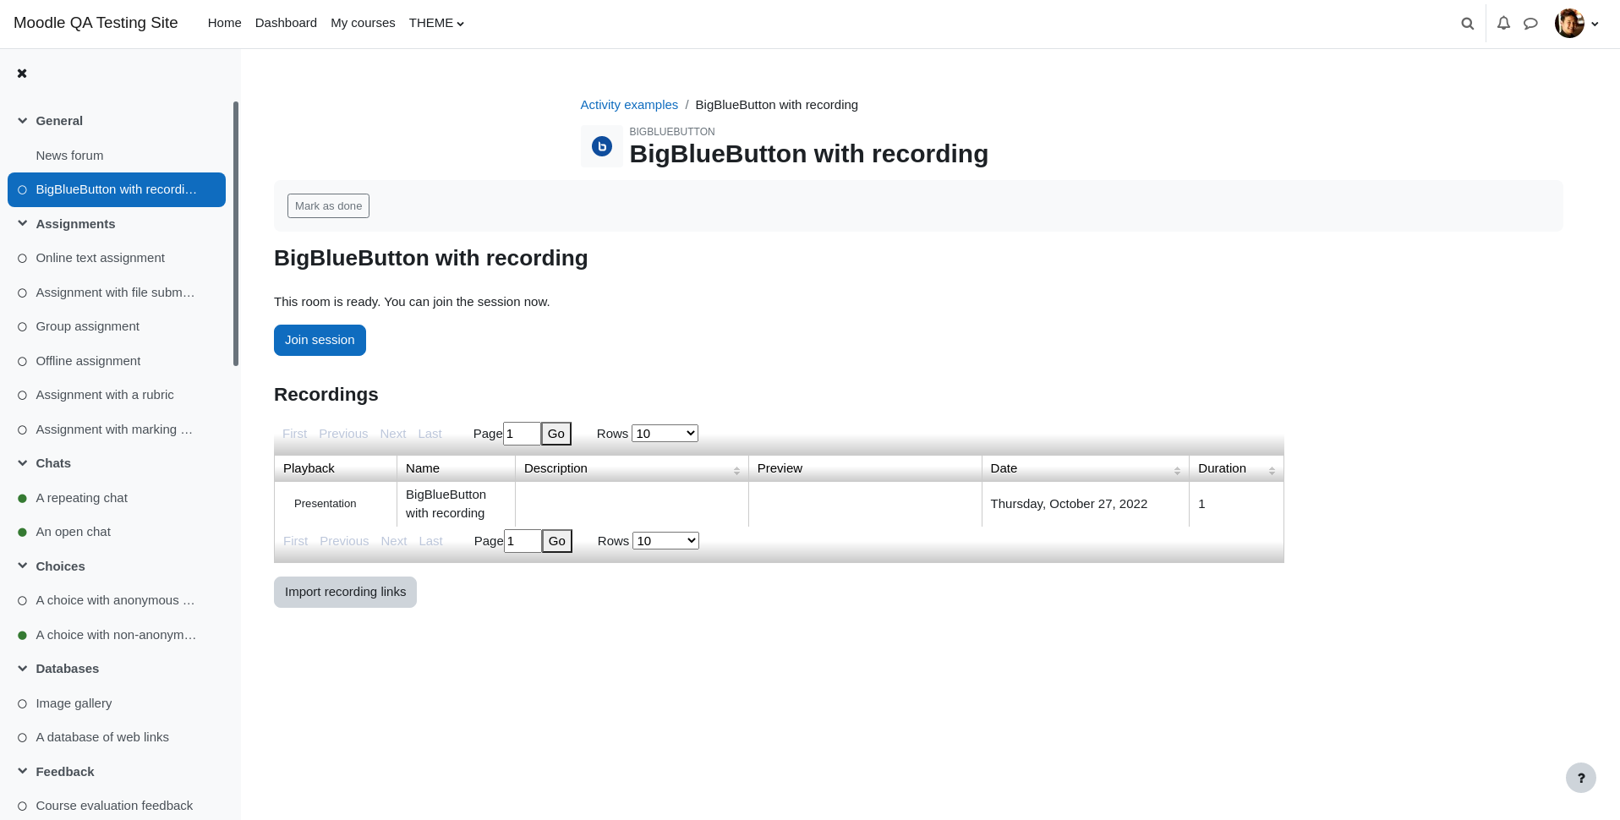Collapse the General section
The image size is (1620, 820).
[x=22, y=121]
